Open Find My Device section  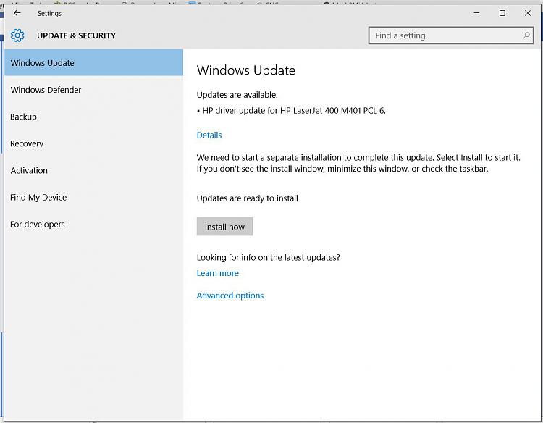94,197
